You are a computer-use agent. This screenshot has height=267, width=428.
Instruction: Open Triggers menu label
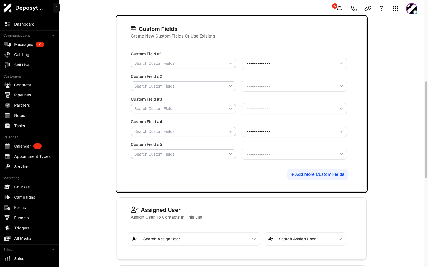tap(22, 228)
